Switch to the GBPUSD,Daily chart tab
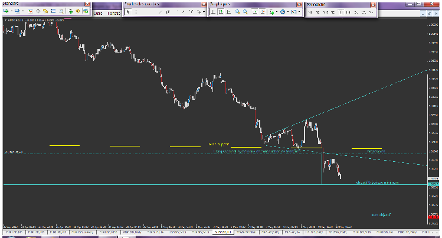This screenshot has width=442, height=238. [x=132, y=232]
